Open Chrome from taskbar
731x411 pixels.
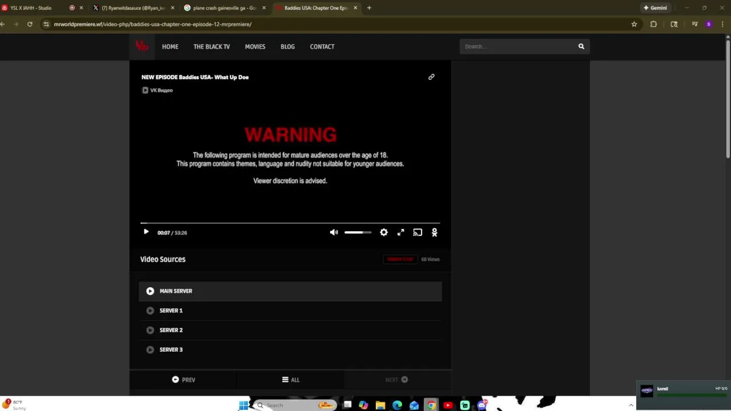point(431,405)
